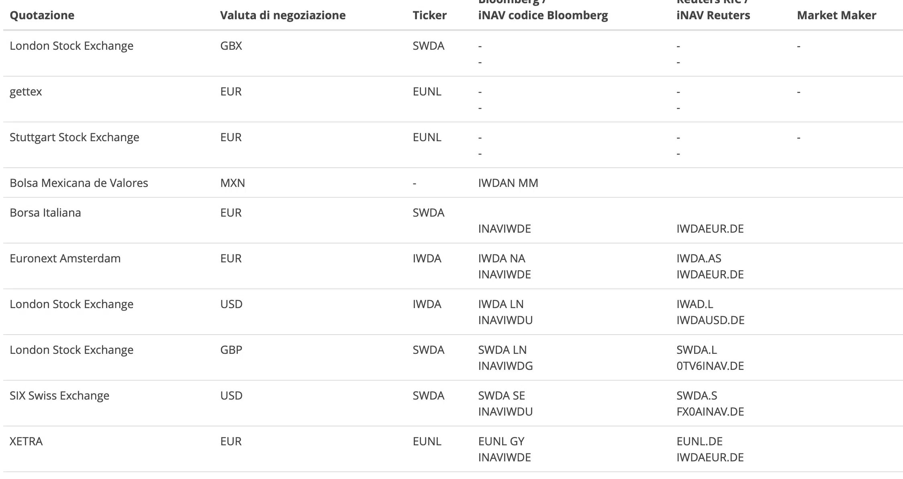This screenshot has height=479, width=903.
Task: Click the Quotazione column header
Action: (42, 15)
